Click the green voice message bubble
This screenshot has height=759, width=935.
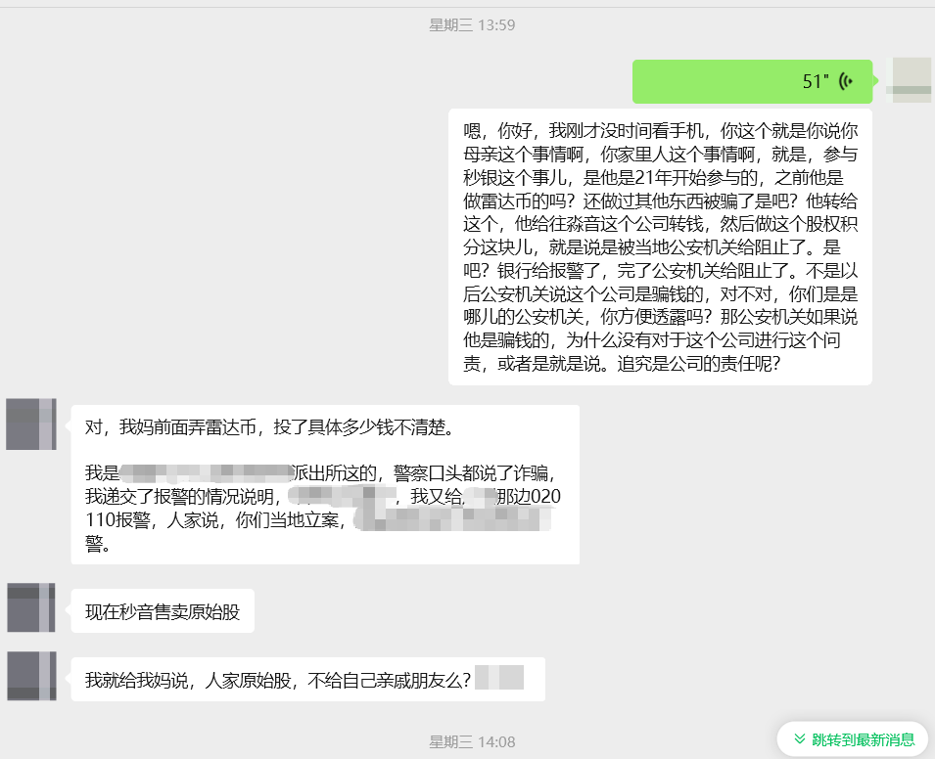tap(752, 81)
